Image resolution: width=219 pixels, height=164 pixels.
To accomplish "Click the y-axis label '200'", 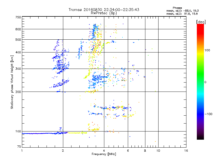I will 18,92.
